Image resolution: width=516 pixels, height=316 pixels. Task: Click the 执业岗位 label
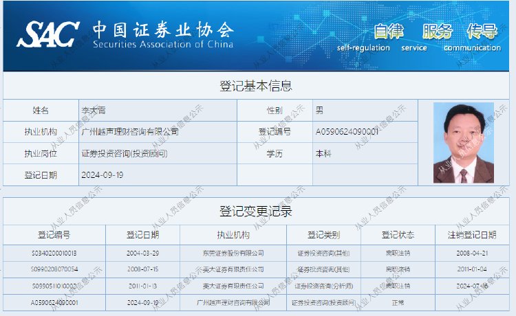coord(41,153)
